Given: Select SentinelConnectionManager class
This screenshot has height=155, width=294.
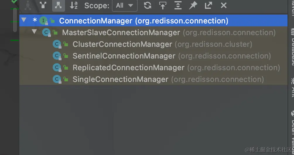Looking at the screenshot, I should (x=124, y=56).
